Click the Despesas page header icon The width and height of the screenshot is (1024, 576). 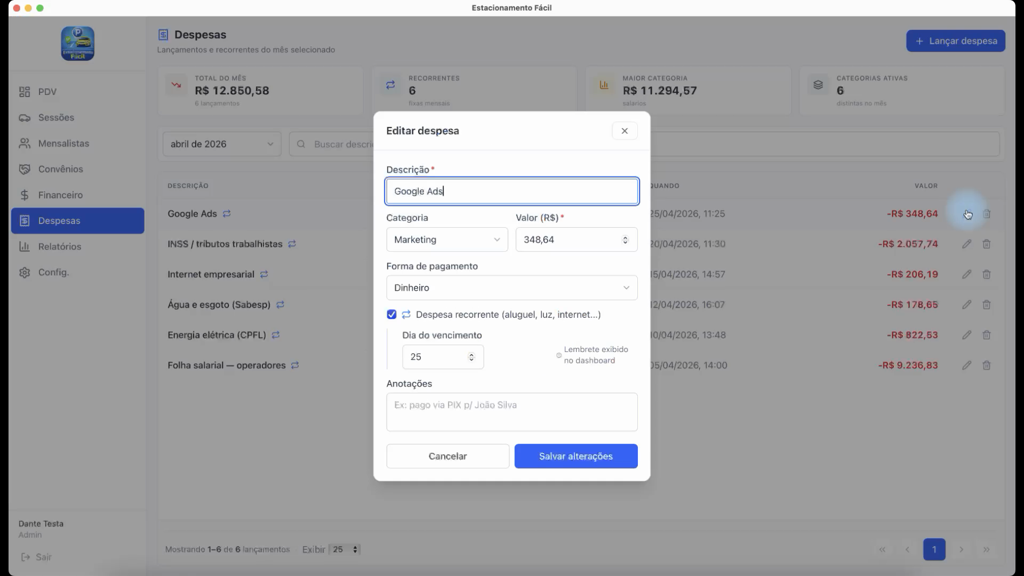click(163, 35)
